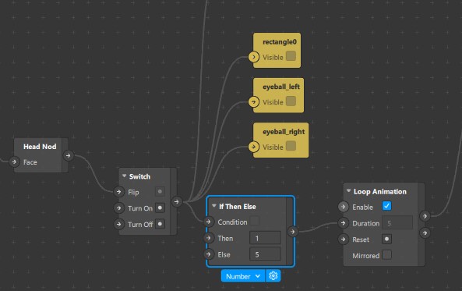Collapse the Loop Animation node
The width and height of the screenshot is (462, 291).
click(348, 190)
